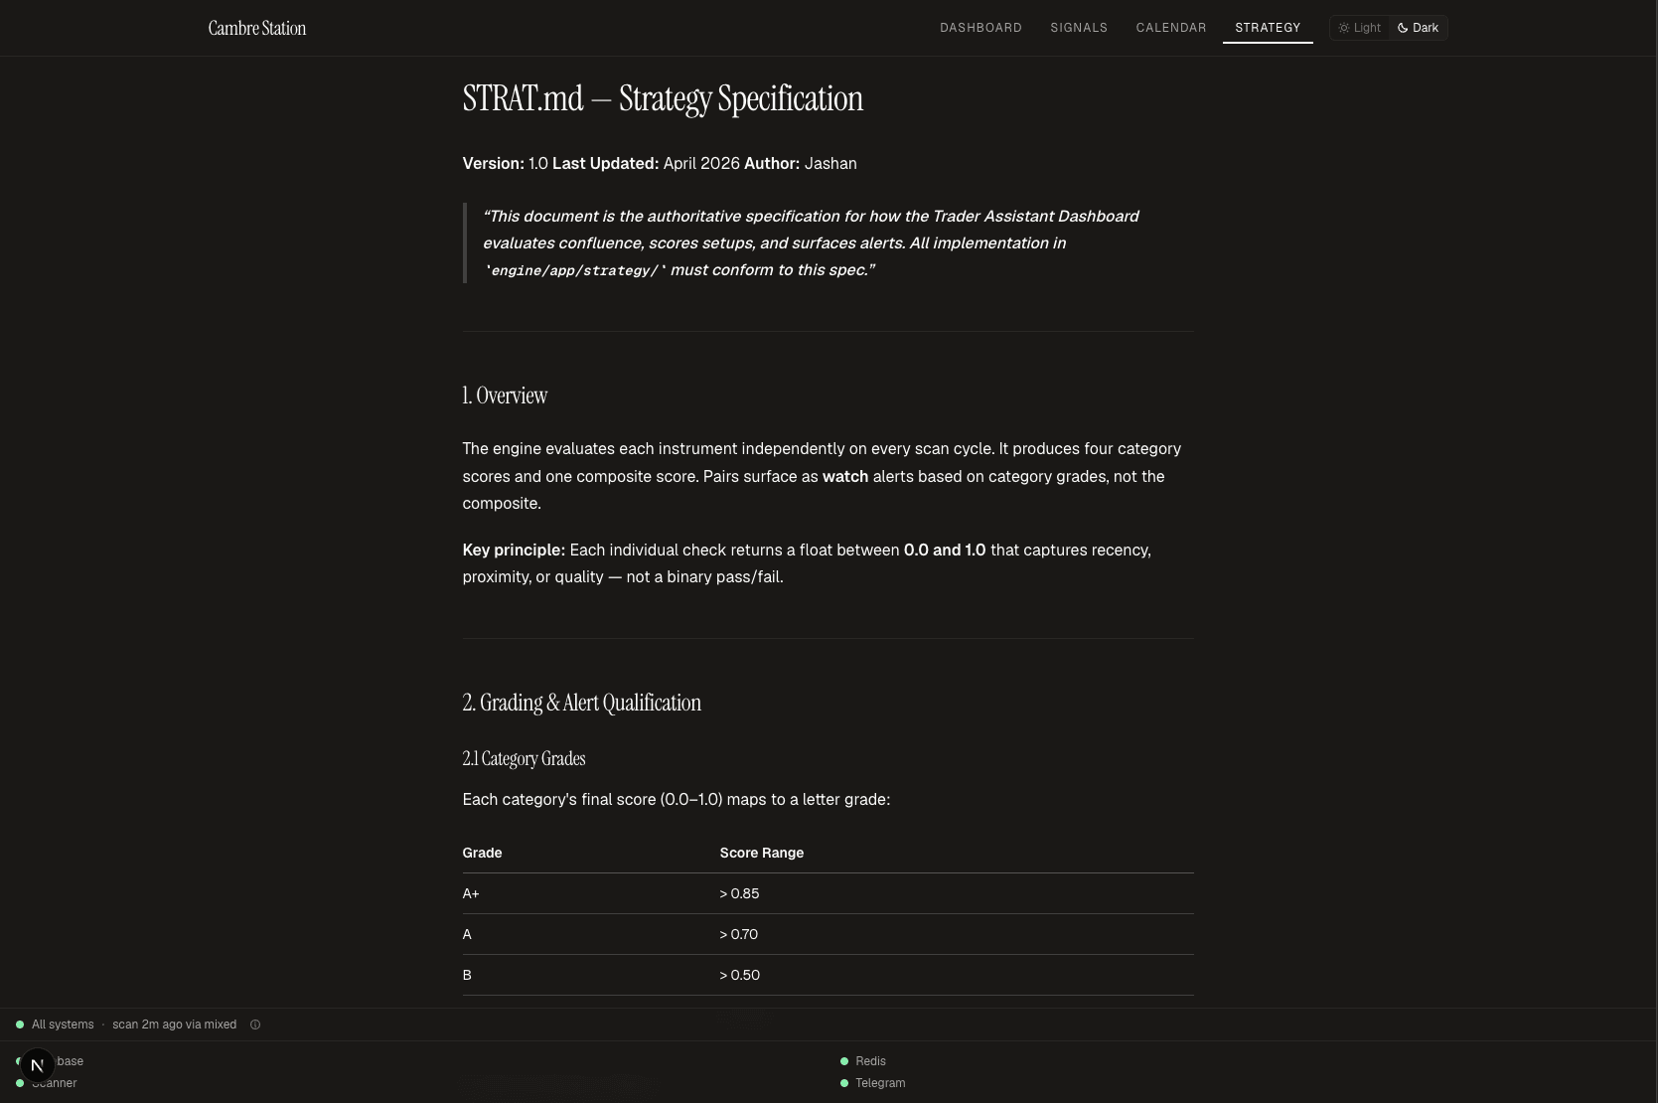Click the Telegram green status dot
Screen dimensions: 1658x1103
coord(844,1083)
